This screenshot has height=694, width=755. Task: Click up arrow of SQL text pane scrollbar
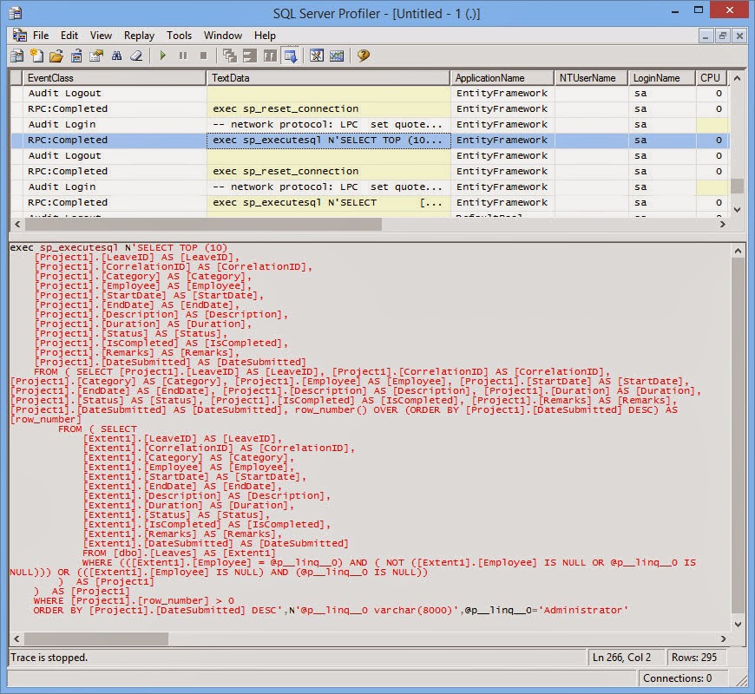click(x=739, y=251)
